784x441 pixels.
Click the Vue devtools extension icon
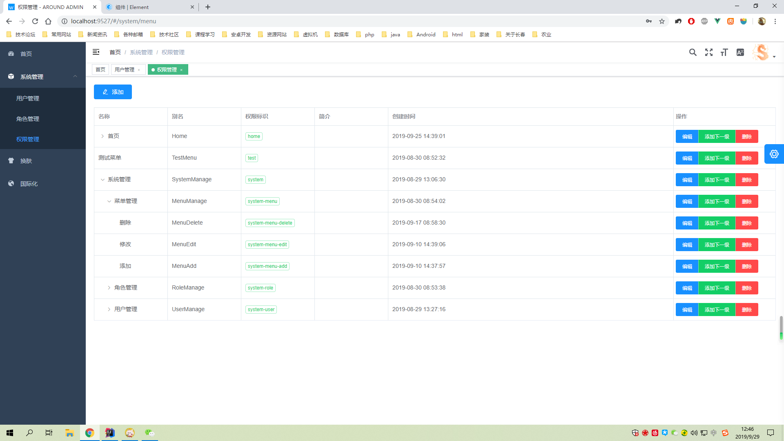717,21
